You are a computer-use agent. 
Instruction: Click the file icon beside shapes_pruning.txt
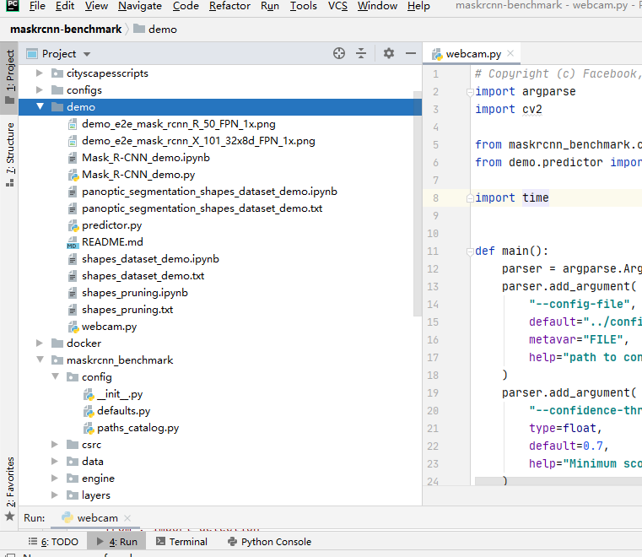[x=73, y=310]
